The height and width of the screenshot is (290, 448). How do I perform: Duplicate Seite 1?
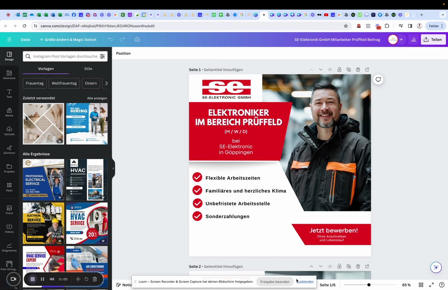(349, 70)
